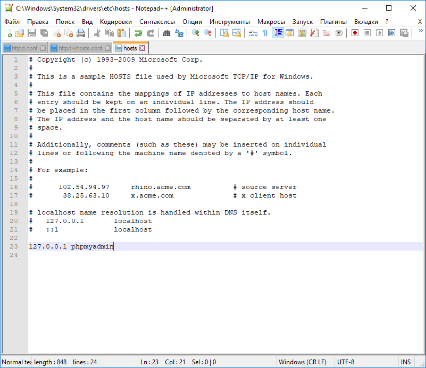Screen dimensions: 426x368
Task: Click line 23 containing 127.0.0.1 phpmyadmin
Action: [71, 246]
